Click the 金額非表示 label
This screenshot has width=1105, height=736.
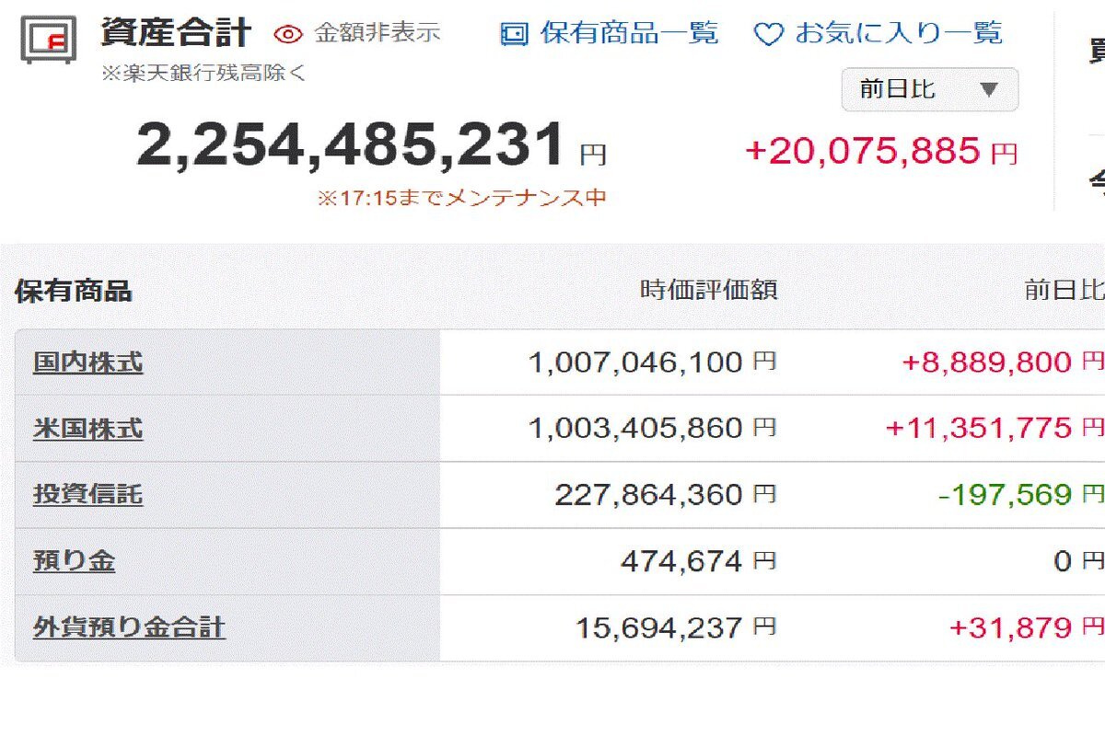pyautogui.click(x=378, y=34)
